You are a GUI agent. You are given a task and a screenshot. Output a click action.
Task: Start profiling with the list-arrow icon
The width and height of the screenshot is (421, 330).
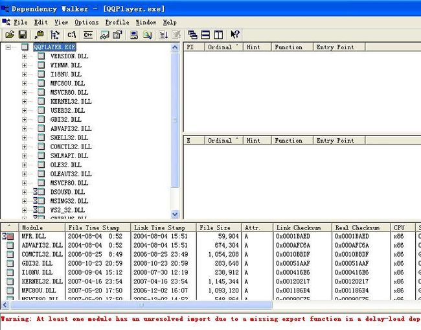tap(163, 34)
